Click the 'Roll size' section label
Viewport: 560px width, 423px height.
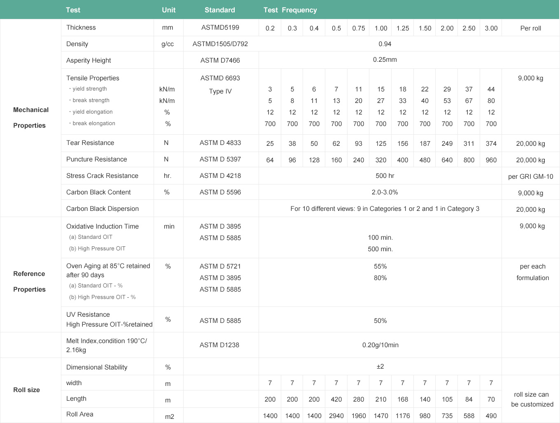tap(26, 390)
